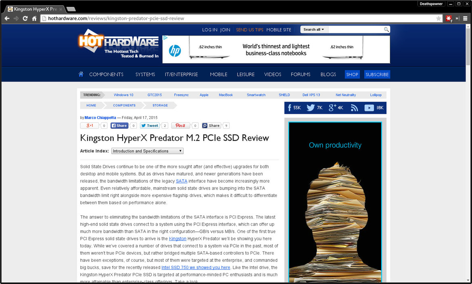Click the HP thinnest notebooks banner ad
472x284 pixels.
tap(276, 49)
